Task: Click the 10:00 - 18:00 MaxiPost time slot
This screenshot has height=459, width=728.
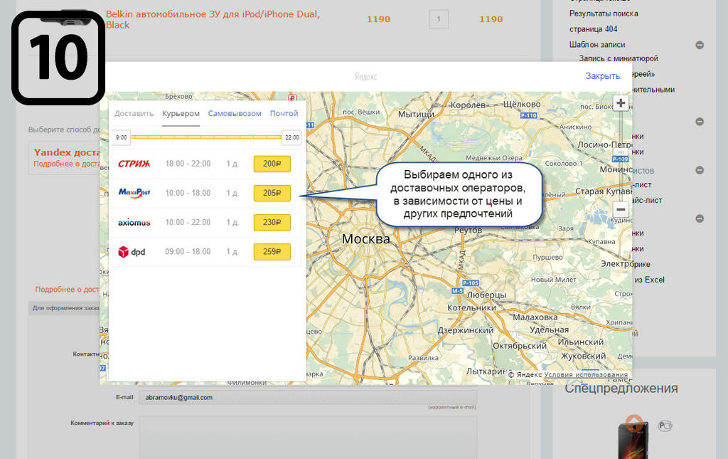Action: point(188,193)
